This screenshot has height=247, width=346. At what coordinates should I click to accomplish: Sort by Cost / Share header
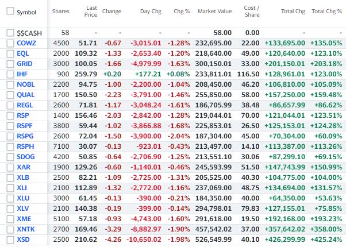[251, 11]
